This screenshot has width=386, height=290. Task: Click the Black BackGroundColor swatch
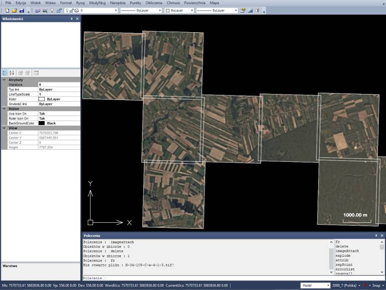[42, 123]
